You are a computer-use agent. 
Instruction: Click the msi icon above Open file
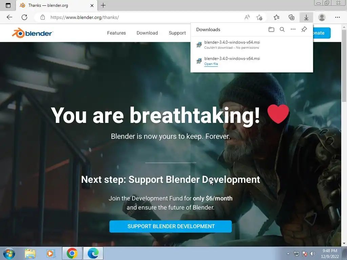pyautogui.click(x=199, y=61)
